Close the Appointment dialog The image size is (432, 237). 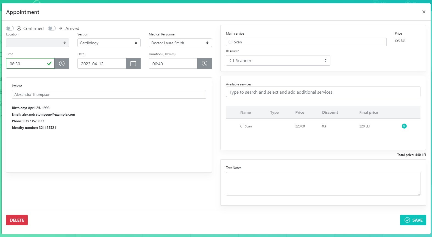424,12
